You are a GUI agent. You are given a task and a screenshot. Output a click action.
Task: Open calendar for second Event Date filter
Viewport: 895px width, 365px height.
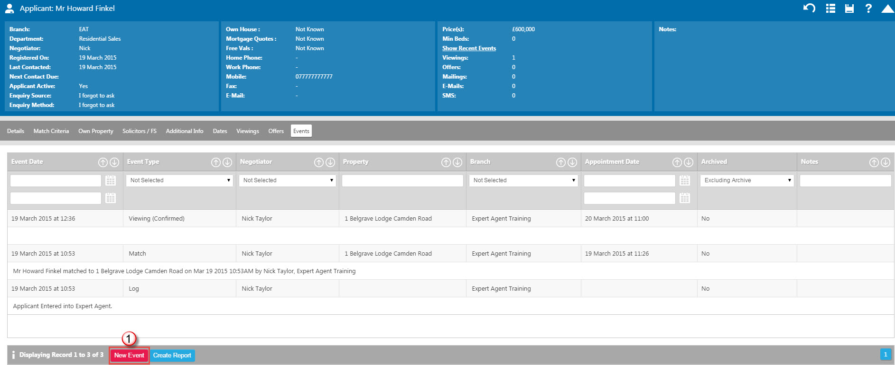[x=111, y=198]
